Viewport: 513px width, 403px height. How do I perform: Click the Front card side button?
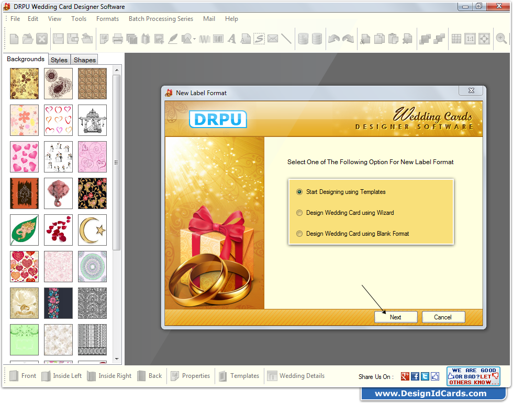23,376
